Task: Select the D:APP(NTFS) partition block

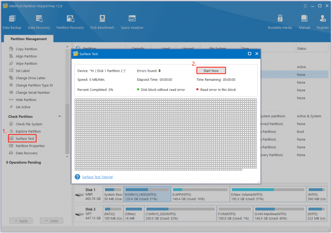Action: pyautogui.click(x=200, y=194)
